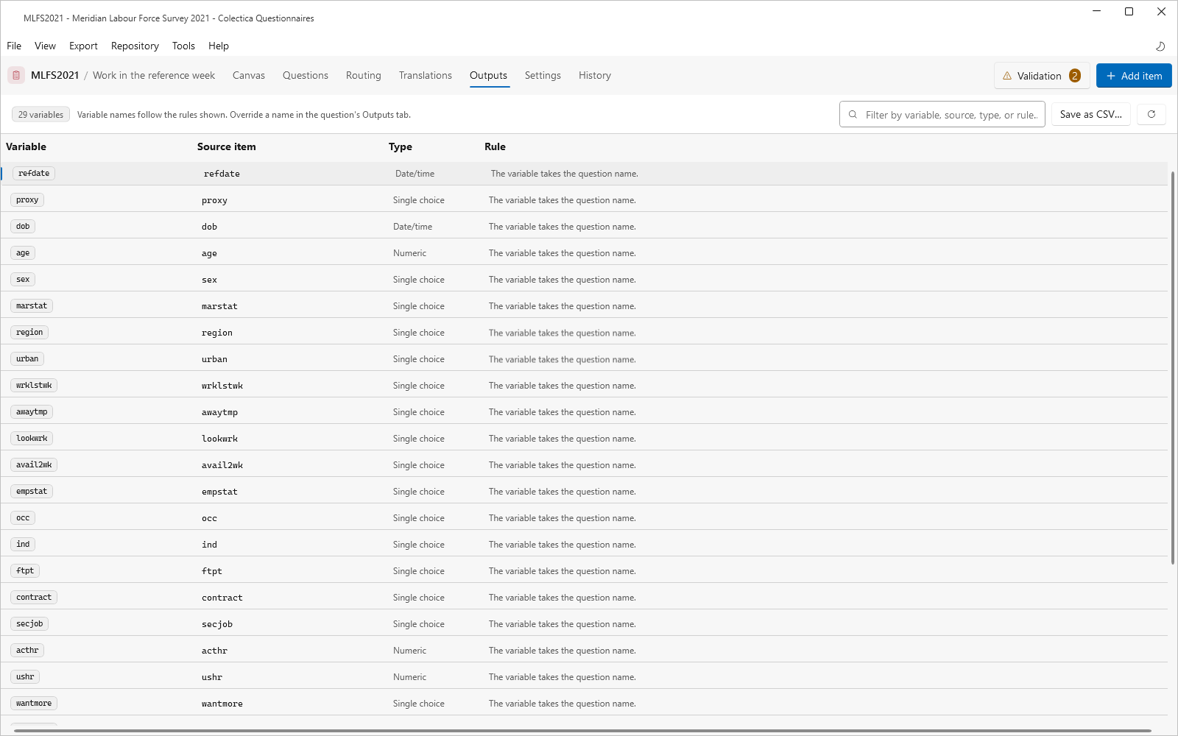The image size is (1178, 736).
Task: Click the plus icon on Add item
Action: point(1111,76)
